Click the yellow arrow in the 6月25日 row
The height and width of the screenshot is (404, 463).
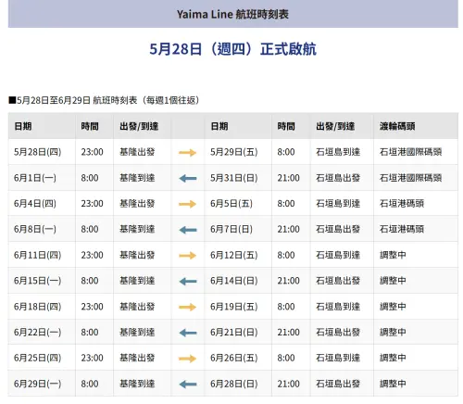[187, 359]
